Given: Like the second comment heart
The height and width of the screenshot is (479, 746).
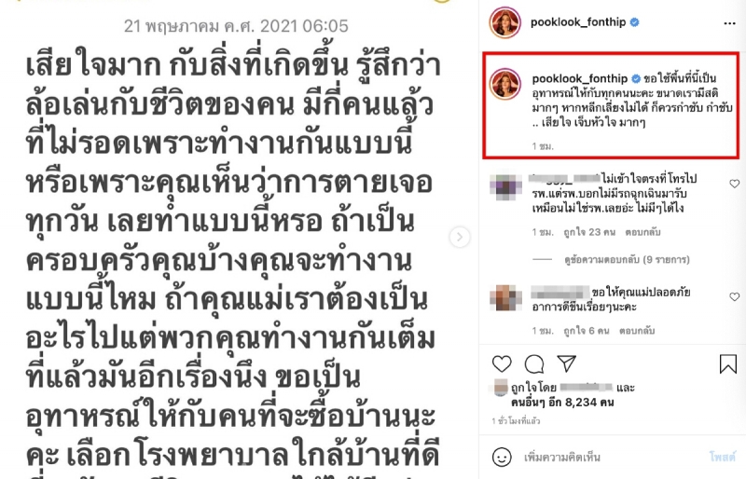Looking at the screenshot, I should (x=735, y=297).
